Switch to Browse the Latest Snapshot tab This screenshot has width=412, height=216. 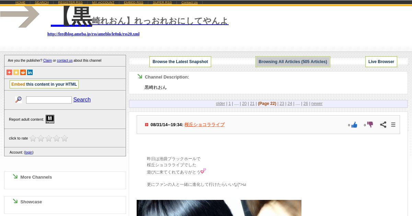click(180, 62)
